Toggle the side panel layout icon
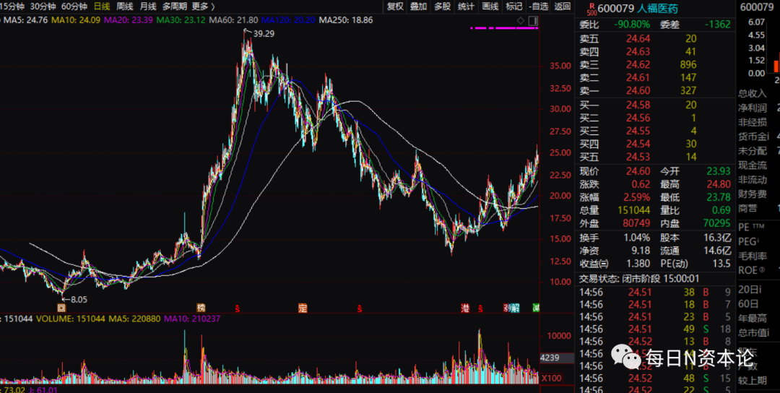 click(x=533, y=20)
